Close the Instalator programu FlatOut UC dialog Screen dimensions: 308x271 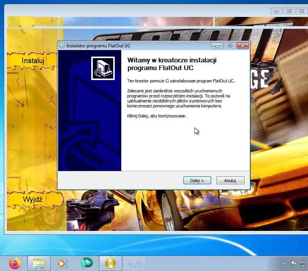coord(243,45)
